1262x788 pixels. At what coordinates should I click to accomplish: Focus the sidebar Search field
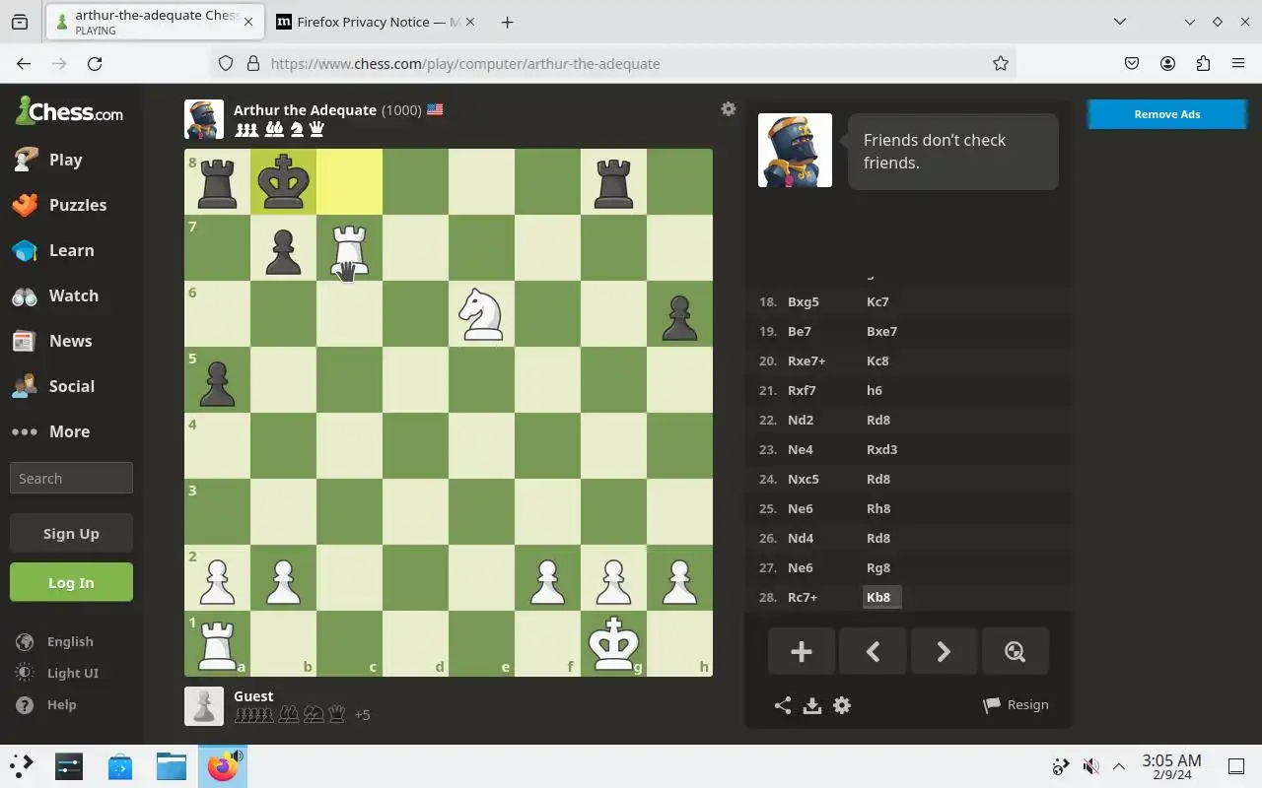pyautogui.click(x=71, y=479)
